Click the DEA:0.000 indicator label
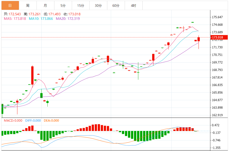The width and height of the screenshot is (230, 151). point(51,121)
